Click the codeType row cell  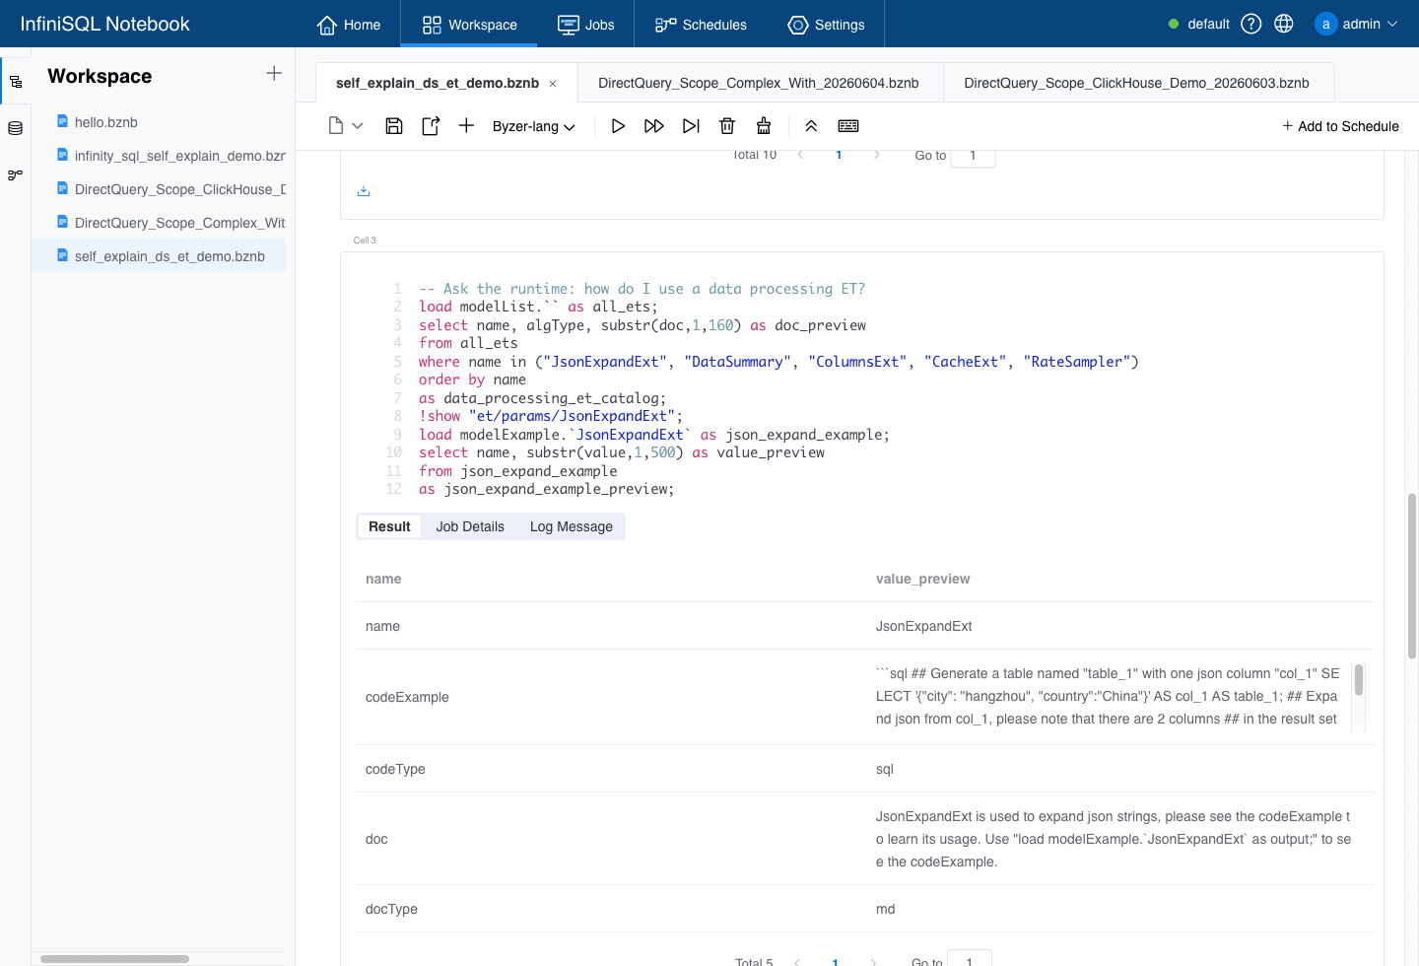click(x=395, y=769)
